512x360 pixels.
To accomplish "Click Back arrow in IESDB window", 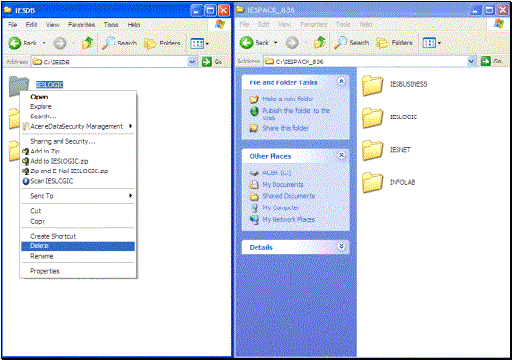I will coord(15,43).
